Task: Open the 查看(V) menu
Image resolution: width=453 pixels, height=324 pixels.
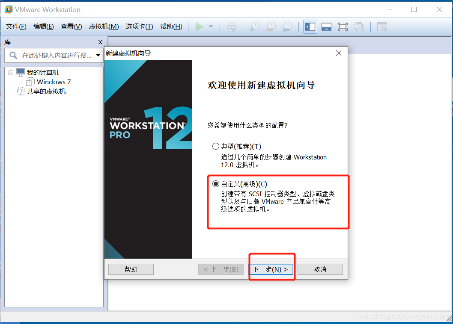Action: point(71,27)
